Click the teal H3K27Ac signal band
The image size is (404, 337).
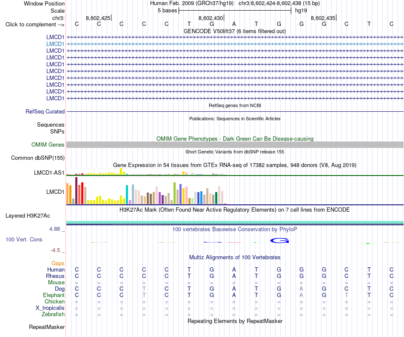tap(235, 222)
